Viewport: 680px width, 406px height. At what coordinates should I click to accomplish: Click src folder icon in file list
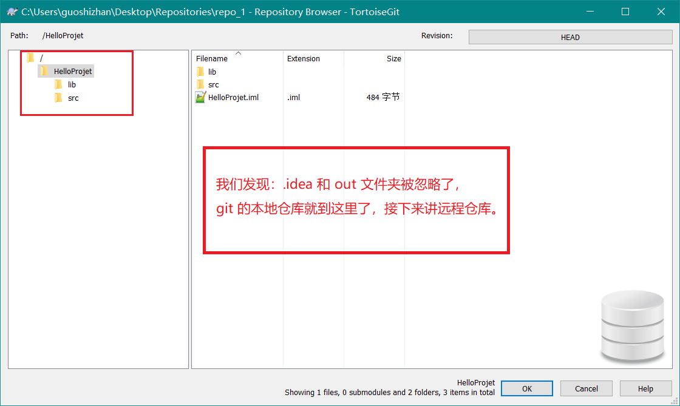[x=200, y=85]
